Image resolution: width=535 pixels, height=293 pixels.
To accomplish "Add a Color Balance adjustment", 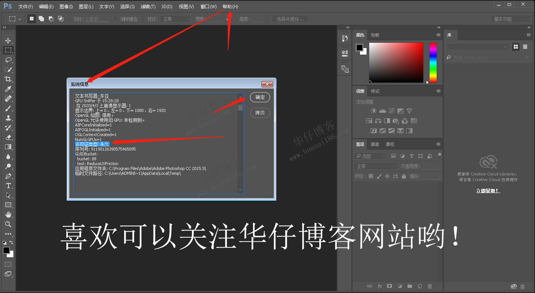I will point(378,121).
